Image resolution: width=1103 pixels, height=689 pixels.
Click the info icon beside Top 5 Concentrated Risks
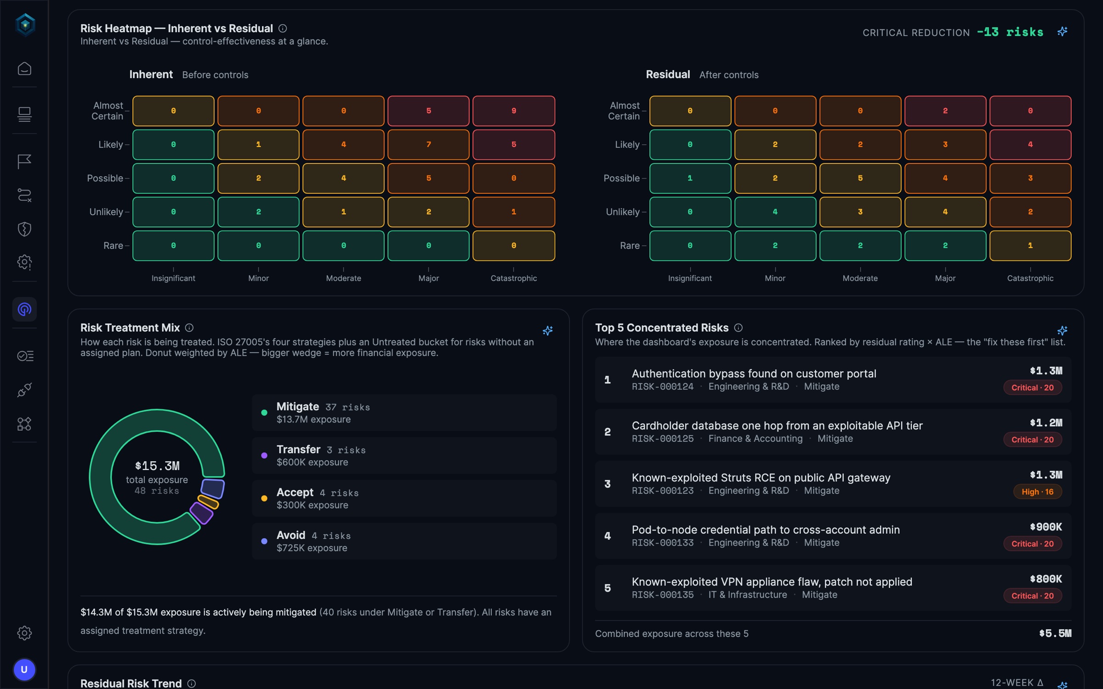[738, 328]
